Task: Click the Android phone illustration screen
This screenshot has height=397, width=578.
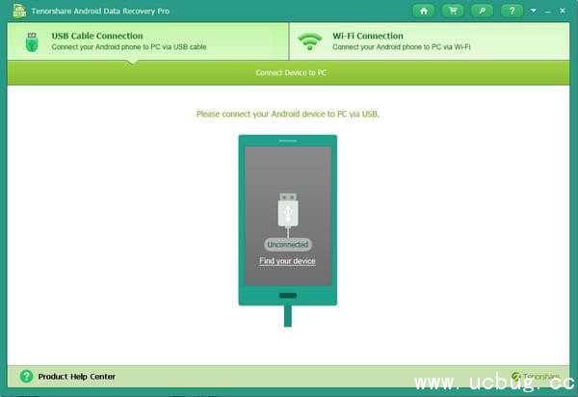Action: click(287, 183)
